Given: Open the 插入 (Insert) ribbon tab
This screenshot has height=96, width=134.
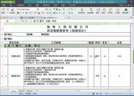Looking at the screenshot, I should pos(11,5).
